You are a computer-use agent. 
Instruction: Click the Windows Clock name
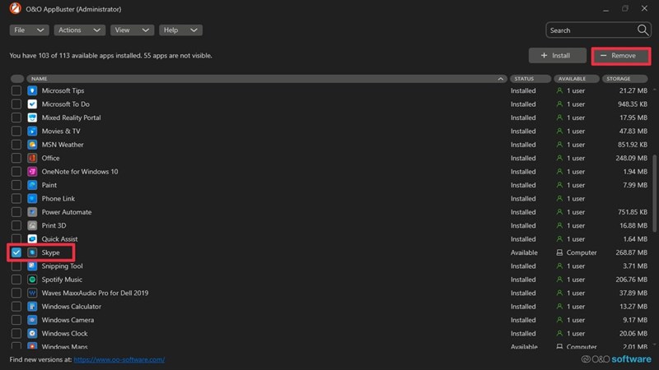point(65,334)
